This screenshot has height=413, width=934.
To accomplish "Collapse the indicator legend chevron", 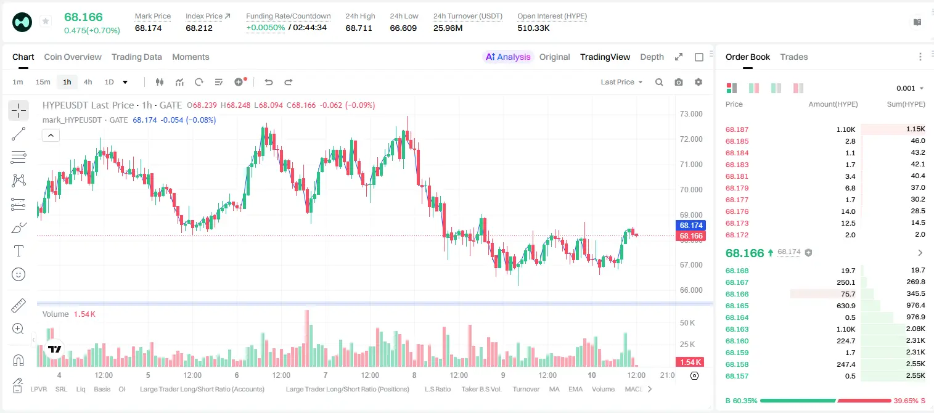I will coord(51,136).
